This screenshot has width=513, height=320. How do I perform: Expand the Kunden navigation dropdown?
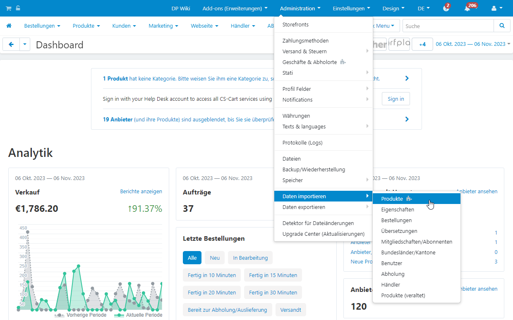pyautogui.click(x=124, y=26)
